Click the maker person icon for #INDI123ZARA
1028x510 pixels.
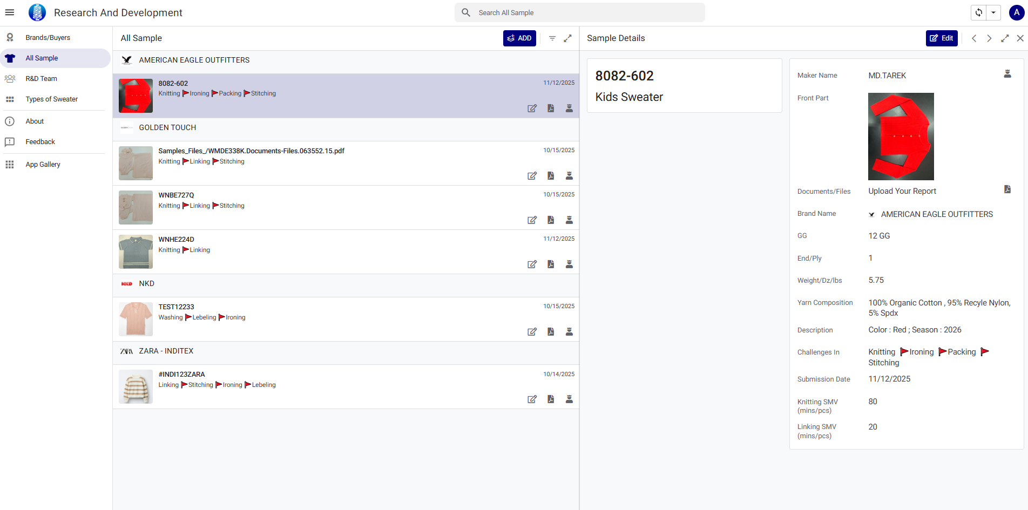[x=569, y=399]
